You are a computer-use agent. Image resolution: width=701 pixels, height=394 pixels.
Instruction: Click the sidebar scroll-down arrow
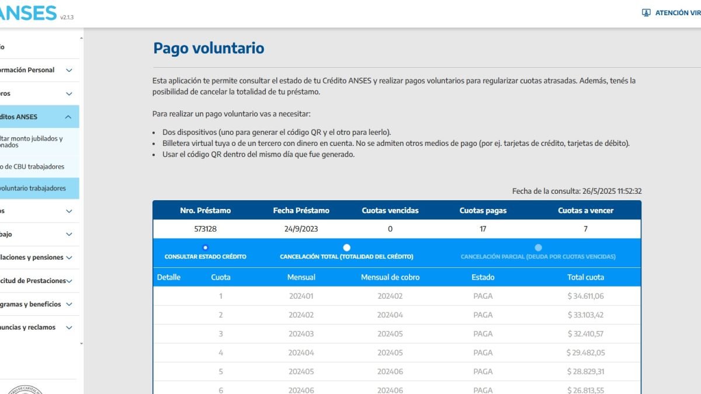(x=81, y=344)
